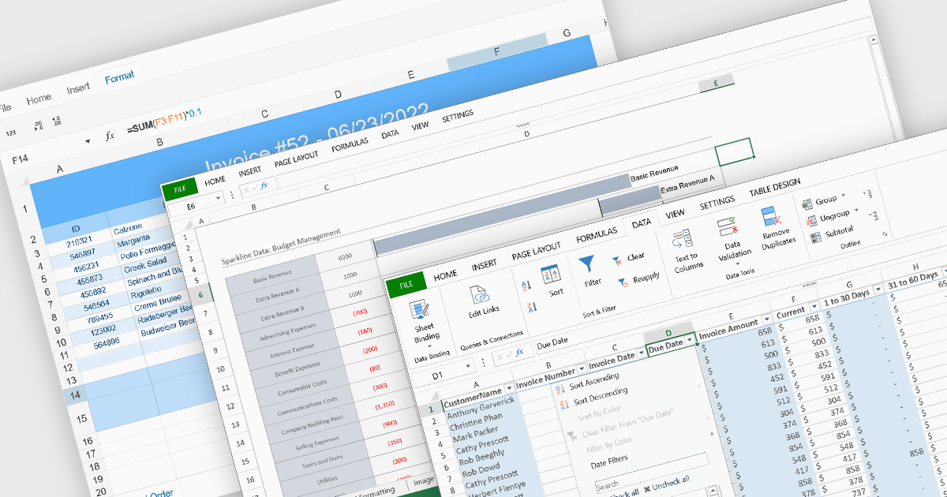947x497 pixels.
Task: Expand the E6 name box dropdown
Action: tap(218, 197)
